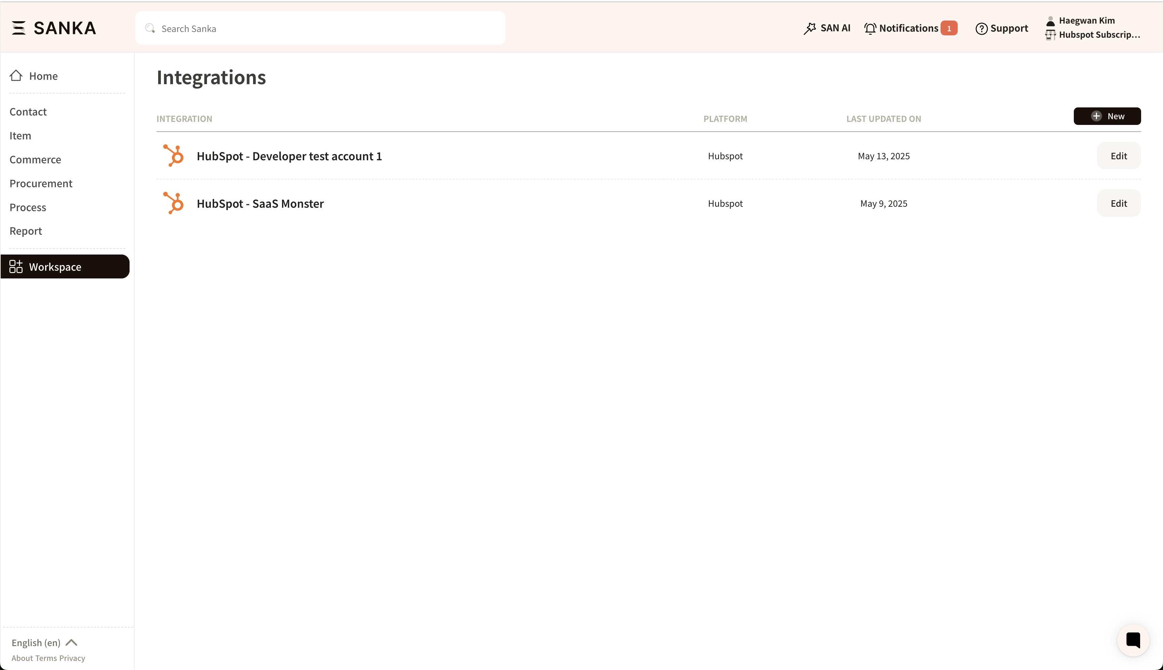This screenshot has height=670, width=1163.
Task: Click the Workspace grid icon
Action: pos(16,266)
